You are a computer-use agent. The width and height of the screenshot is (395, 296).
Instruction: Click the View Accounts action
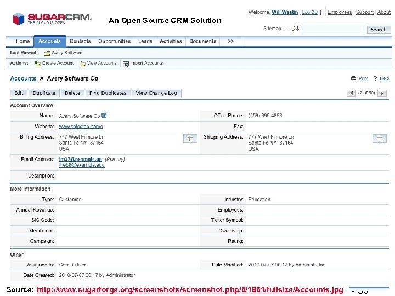tap(98, 63)
